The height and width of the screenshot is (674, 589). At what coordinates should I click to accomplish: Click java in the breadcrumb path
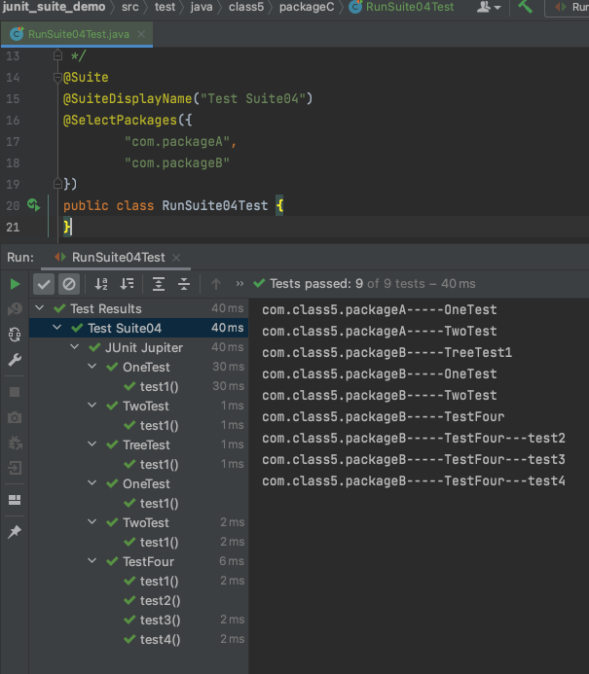[202, 7]
